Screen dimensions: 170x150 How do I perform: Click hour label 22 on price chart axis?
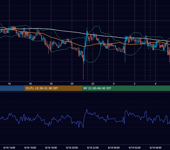click(93, 84)
